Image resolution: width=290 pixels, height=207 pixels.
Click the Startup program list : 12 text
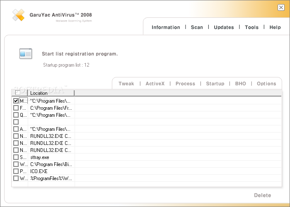point(66,65)
